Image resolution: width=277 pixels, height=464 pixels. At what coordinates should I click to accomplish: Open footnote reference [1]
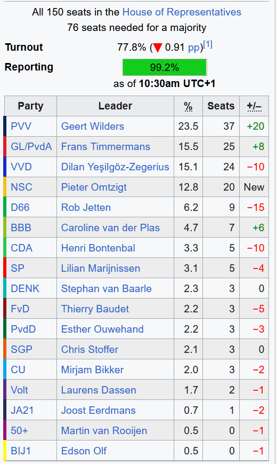pyautogui.click(x=208, y=45)
